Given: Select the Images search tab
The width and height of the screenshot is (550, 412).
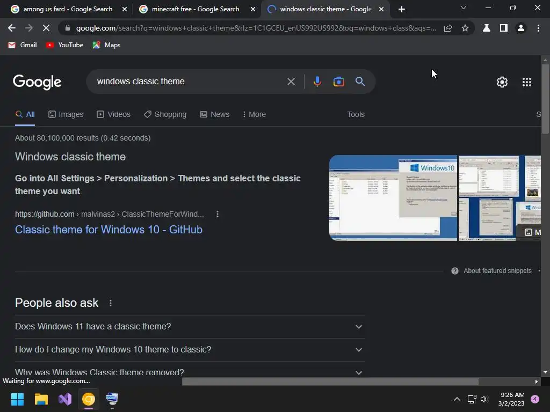Looking at the screenshot, I should (x=66, y=115).
